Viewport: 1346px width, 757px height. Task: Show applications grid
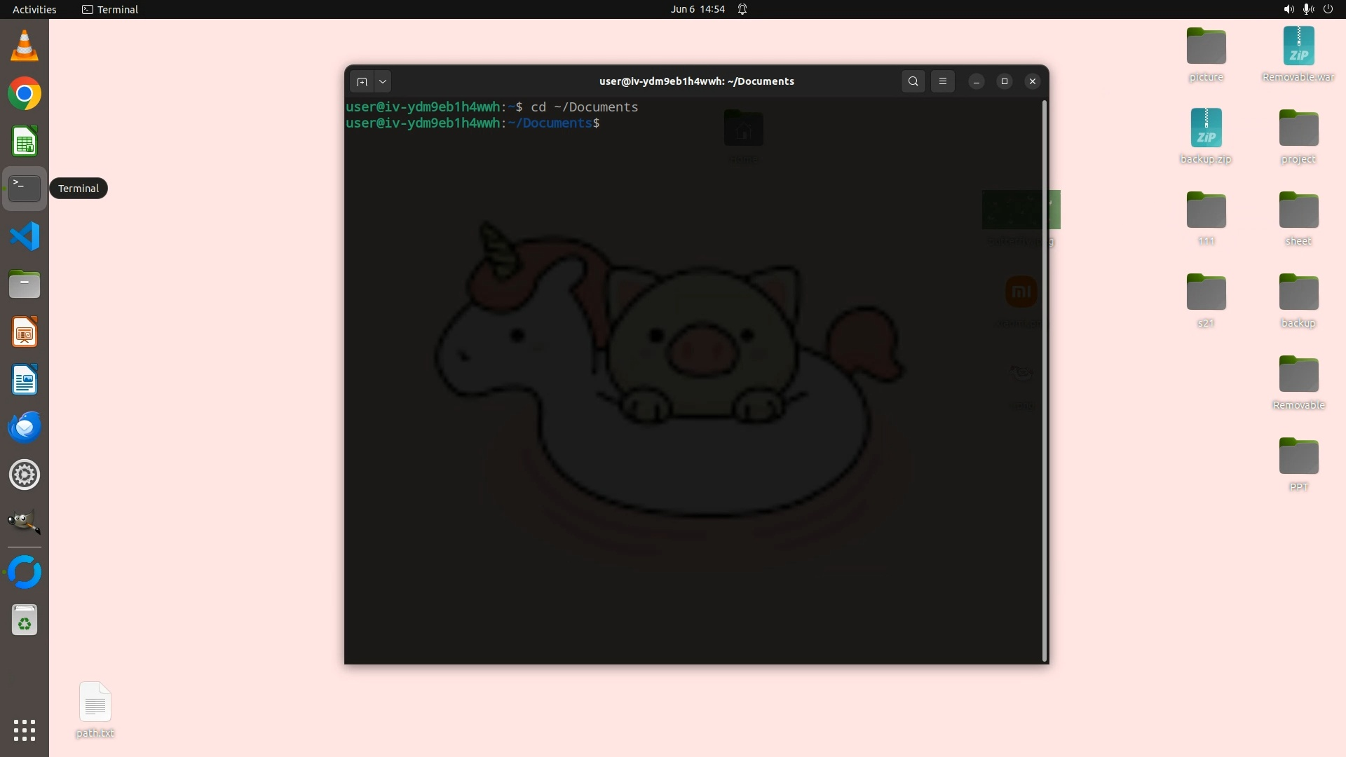[x=25, y=730]
